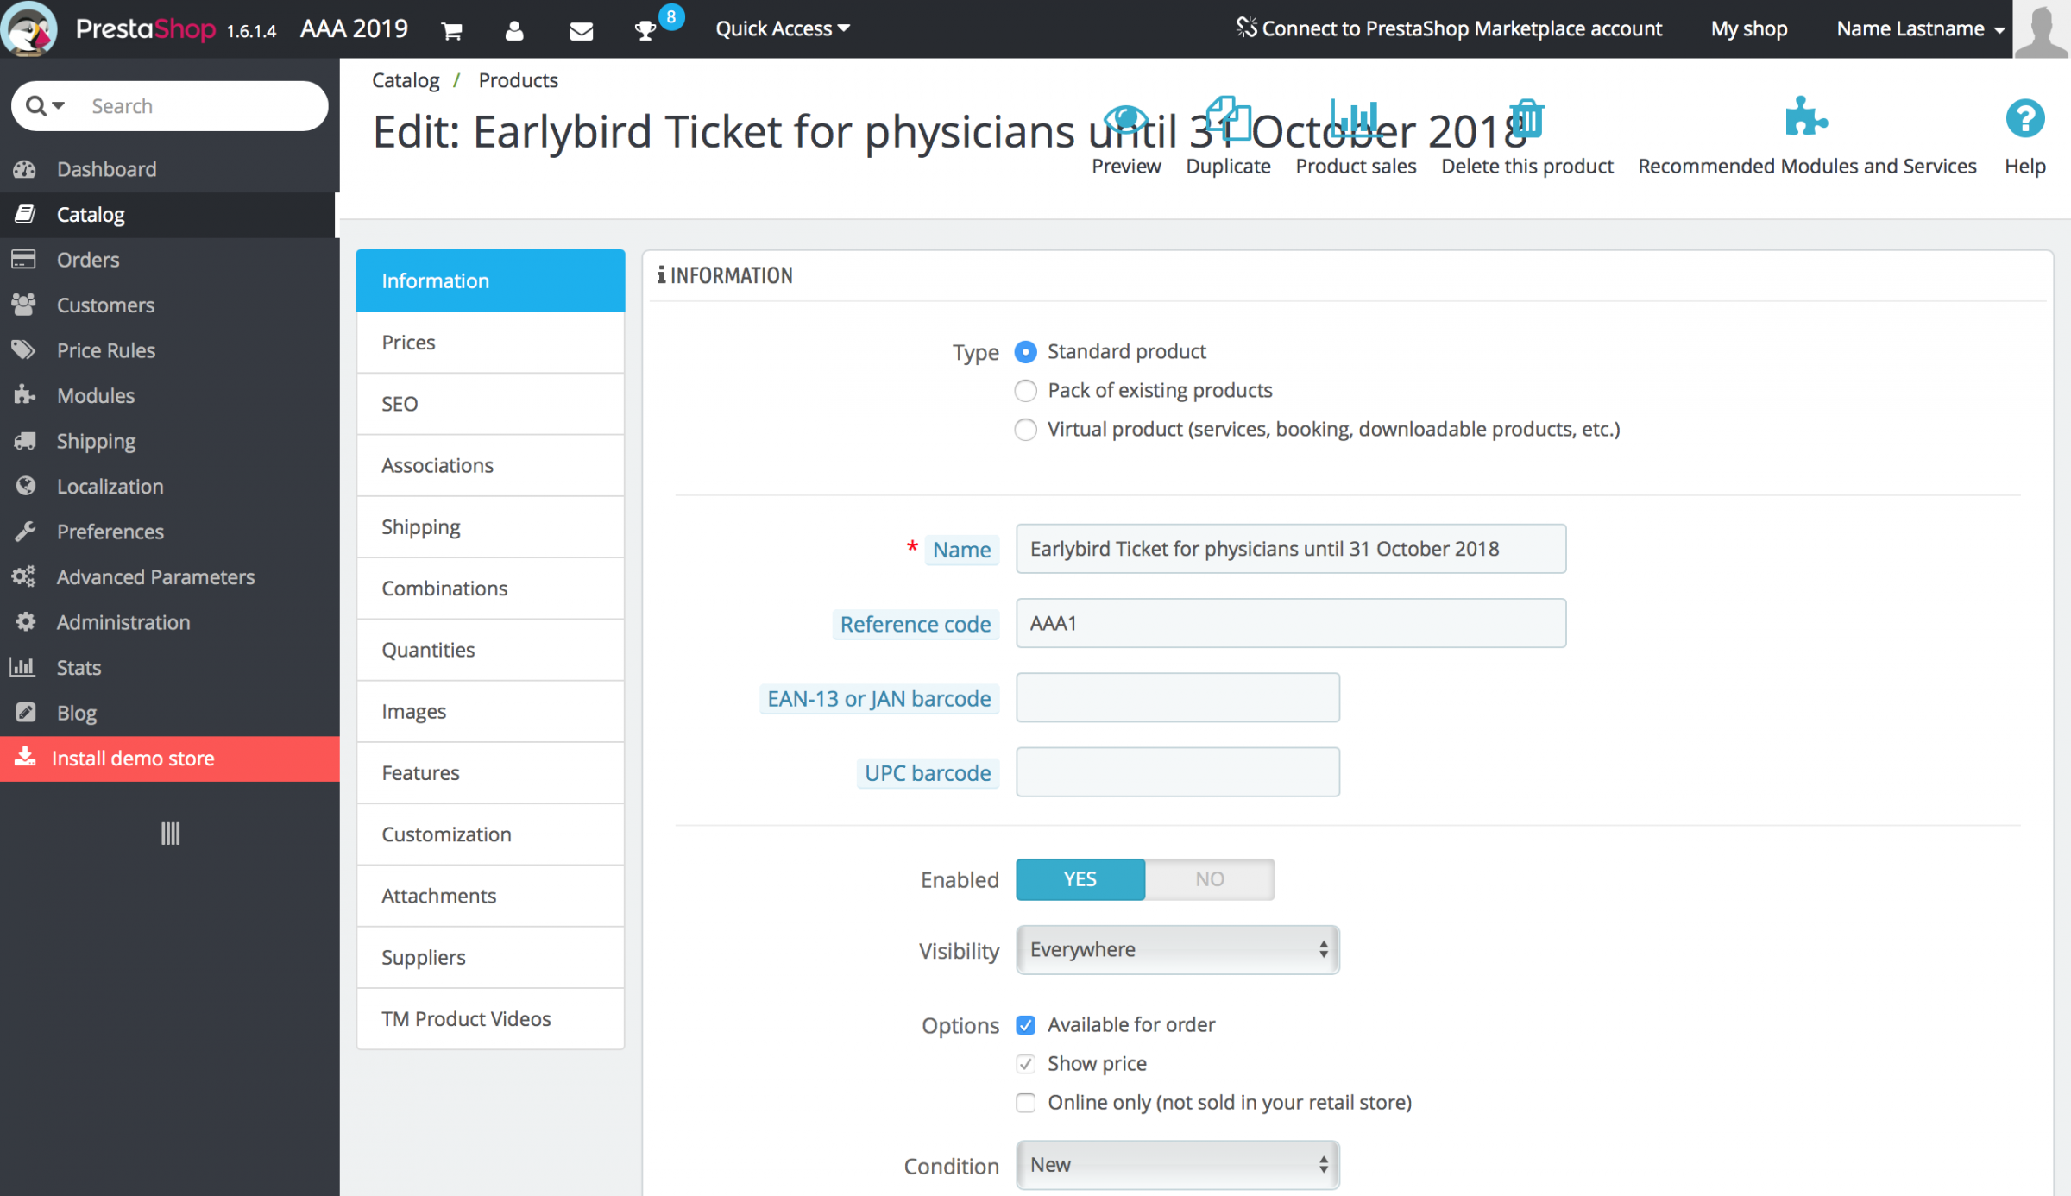Enable Online only checkbox
The width and height of the screenshot is (2071, 1196).
1025,1103
